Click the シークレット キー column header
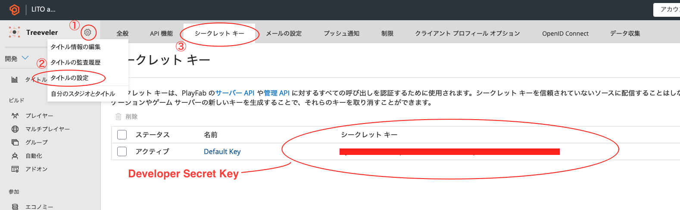680x210 pixels. [369, 135]
